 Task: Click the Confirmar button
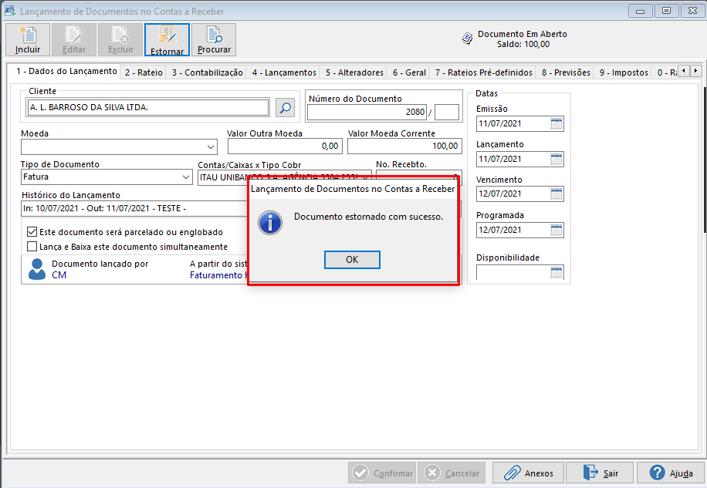(382, 473)
